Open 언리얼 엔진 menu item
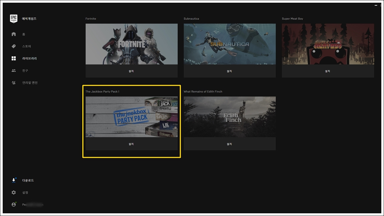 pyautogui.click(x=30, y=82)
